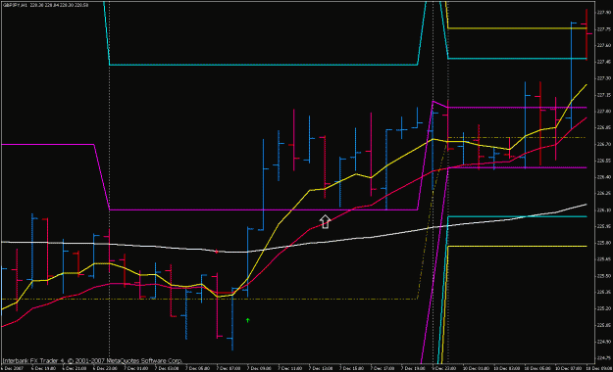Click the 10 Dec 03:00 time label
The width and height of the screenshot is (613, 372).
(506, 368)
